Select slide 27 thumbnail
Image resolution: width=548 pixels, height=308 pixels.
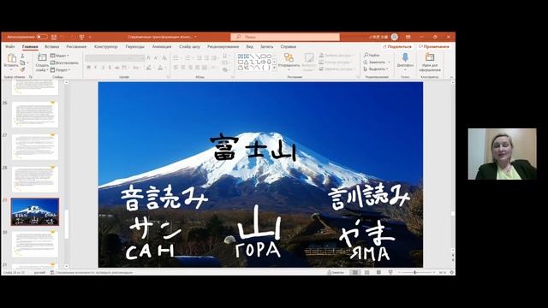click(x=35, y=147)
